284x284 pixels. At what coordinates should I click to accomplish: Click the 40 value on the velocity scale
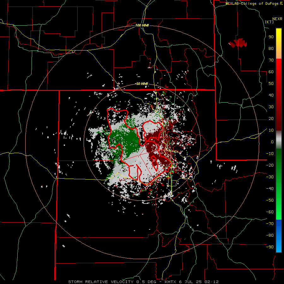tap(271, 95)
